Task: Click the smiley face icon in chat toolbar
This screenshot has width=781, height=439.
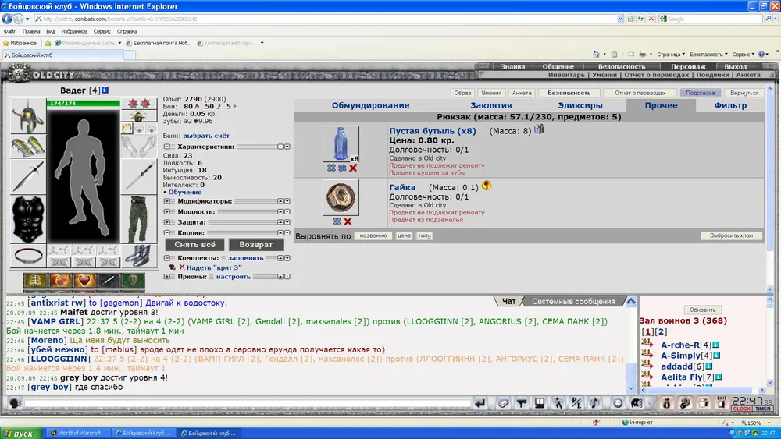Action: [x=618, y=403]
